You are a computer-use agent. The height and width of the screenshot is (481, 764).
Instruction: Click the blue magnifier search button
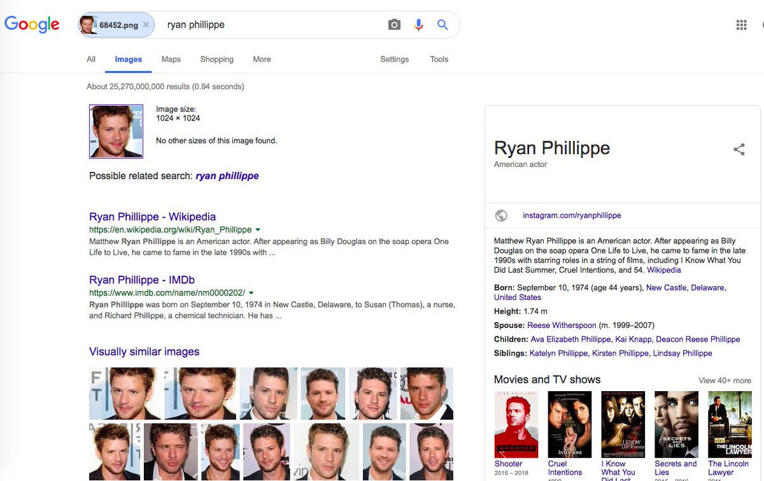point(442,25)
